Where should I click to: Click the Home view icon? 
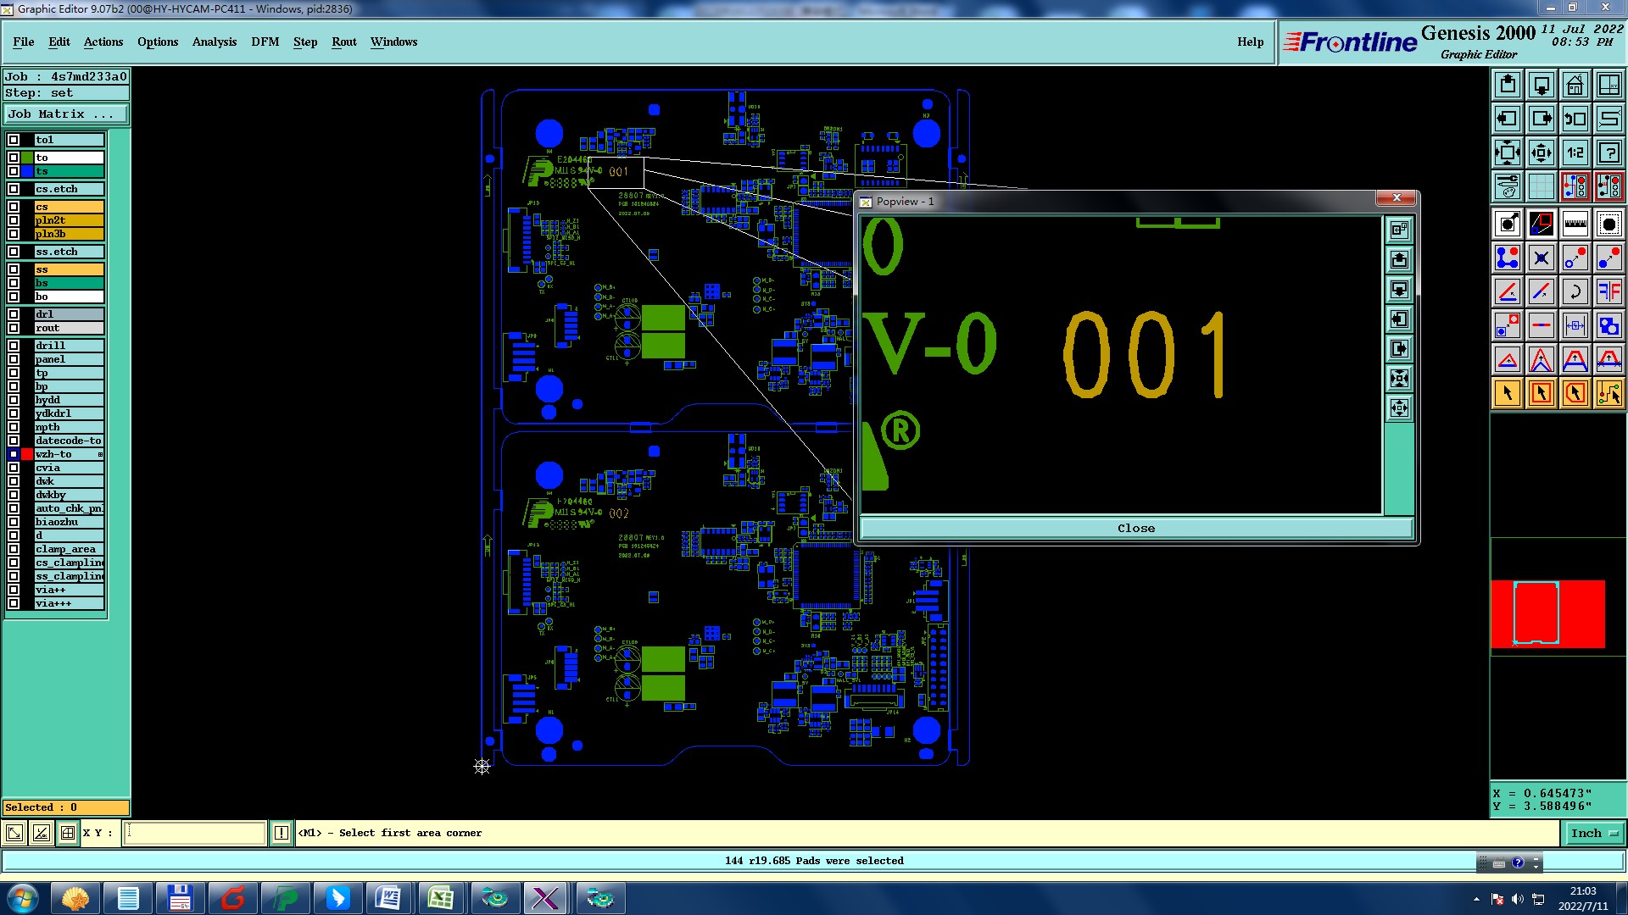[1575, 85]
